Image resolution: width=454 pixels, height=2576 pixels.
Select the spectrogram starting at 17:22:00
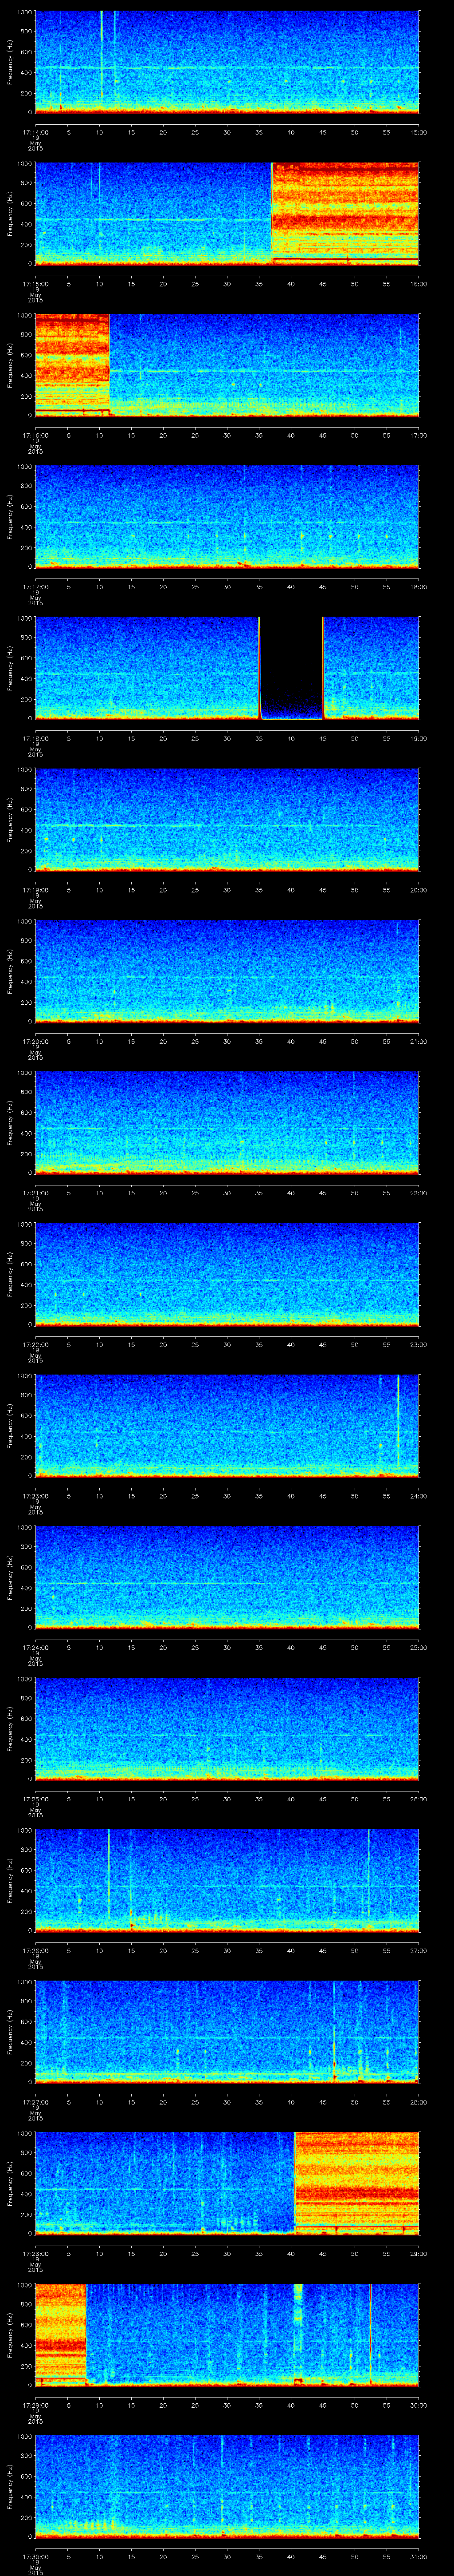[x=227, y=1274]
